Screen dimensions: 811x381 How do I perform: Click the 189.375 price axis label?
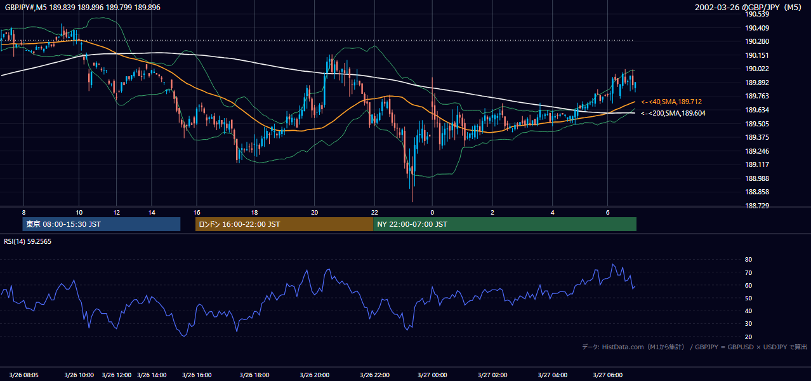click(x=758, y=137)
